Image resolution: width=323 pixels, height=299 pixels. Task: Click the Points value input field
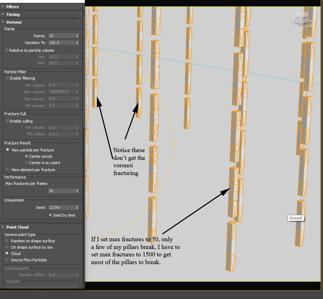[x=61, y=36]
